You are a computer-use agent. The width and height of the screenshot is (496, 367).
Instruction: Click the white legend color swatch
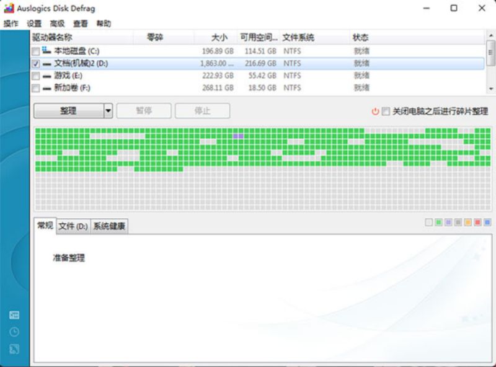428,223
